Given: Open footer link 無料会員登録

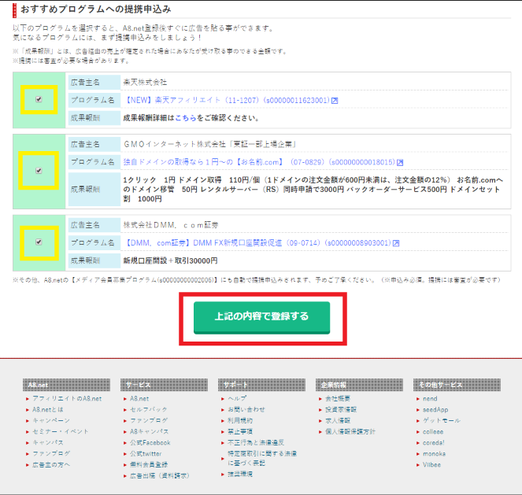Looking at the screenshot, I should pos(149,465).
